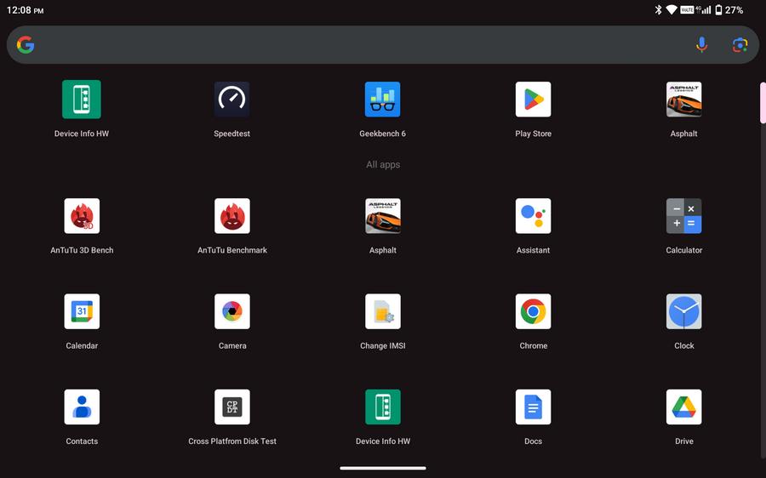Screen dimensions: 766x478
Task: Focus the Google search field
Action: coord(382,45)
